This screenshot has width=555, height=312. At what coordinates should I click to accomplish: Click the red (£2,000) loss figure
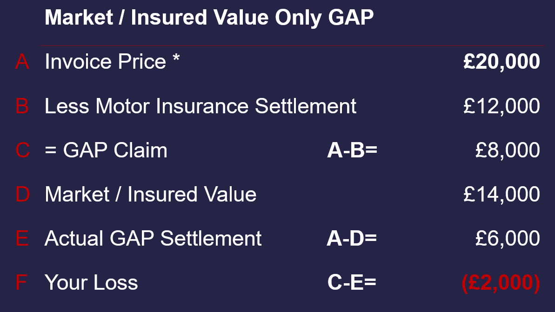coord(501,283)
